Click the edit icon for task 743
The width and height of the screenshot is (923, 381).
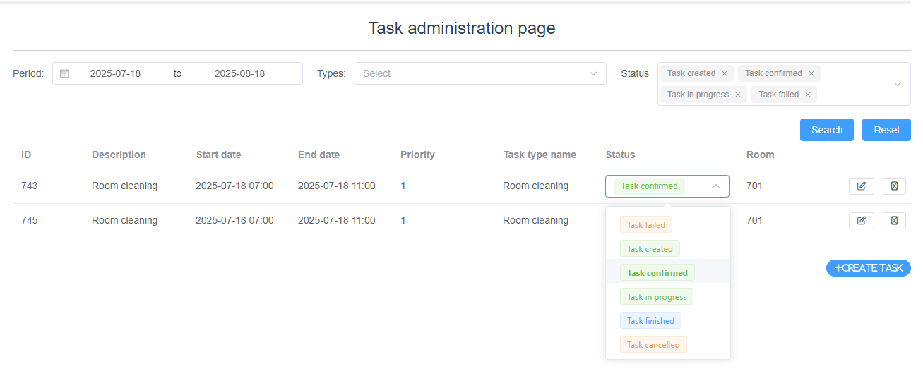coord(861,186)
